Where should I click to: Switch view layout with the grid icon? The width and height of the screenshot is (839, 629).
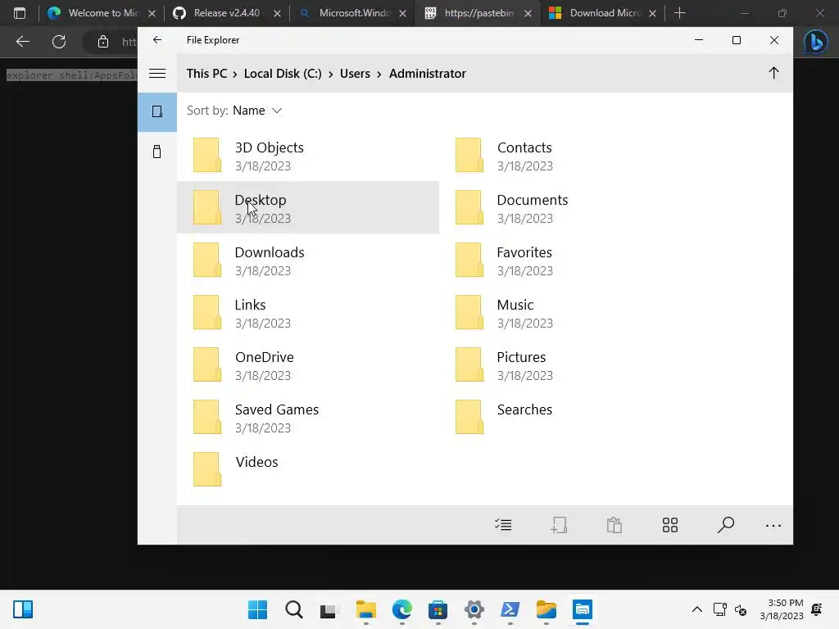click(x=670, y=525)
